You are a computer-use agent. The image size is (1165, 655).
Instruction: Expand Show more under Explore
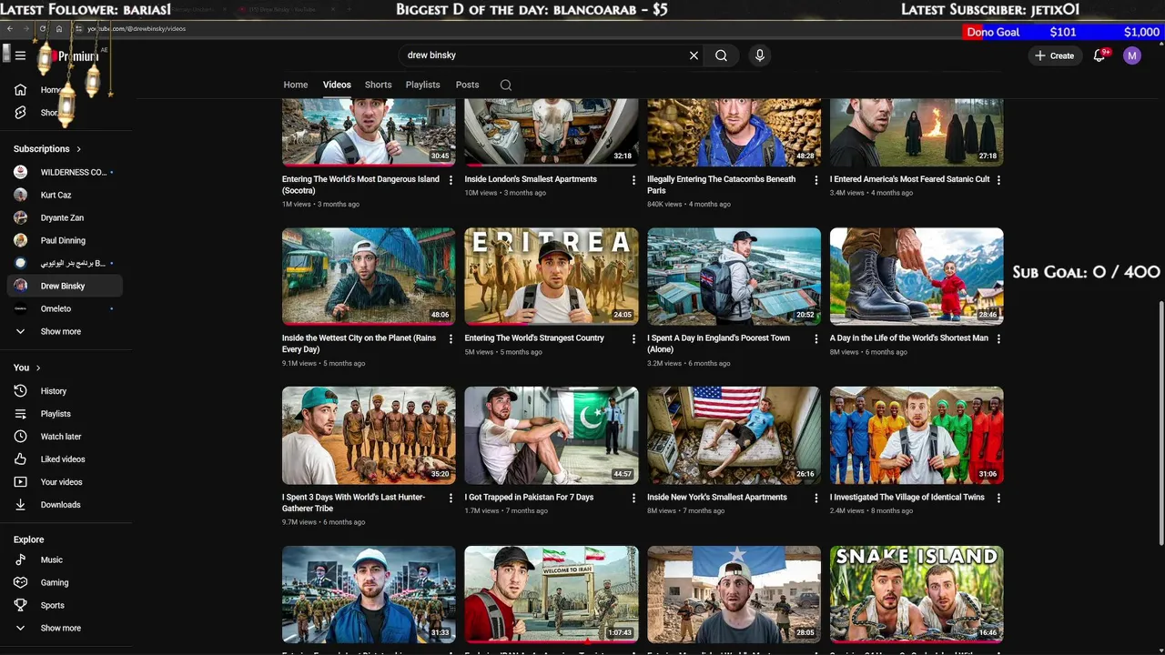(64, 628)
